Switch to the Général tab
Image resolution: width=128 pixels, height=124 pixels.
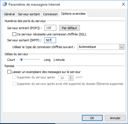pos(9,14)
